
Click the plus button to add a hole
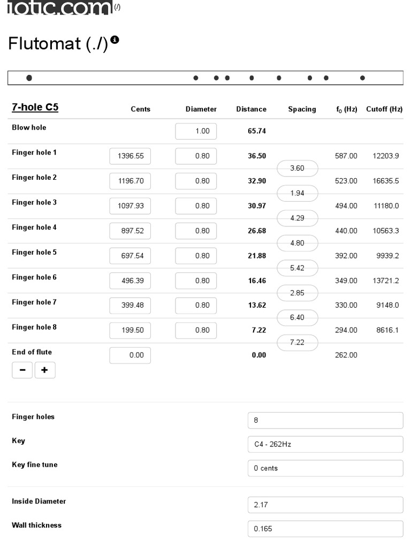click(45, 370)
